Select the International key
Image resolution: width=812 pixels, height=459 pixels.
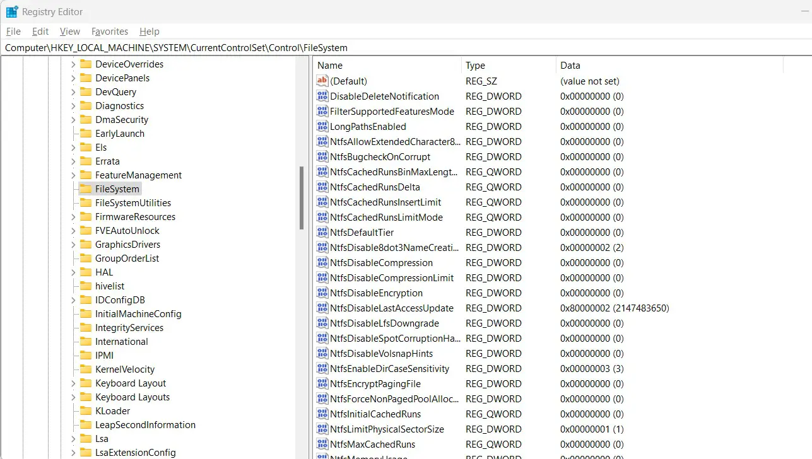[x=122, y=342]
